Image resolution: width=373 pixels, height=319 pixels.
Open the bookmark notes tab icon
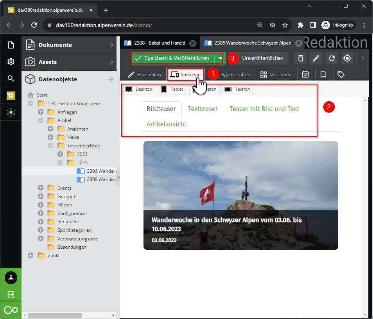[323, 74]
